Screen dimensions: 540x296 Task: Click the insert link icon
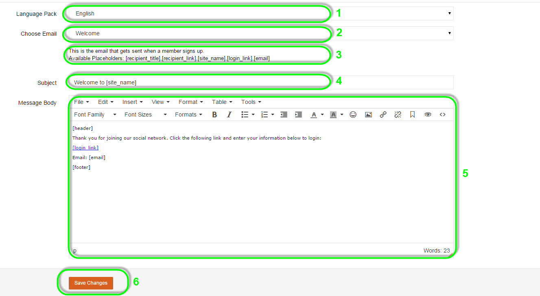(x=383, y=115)
